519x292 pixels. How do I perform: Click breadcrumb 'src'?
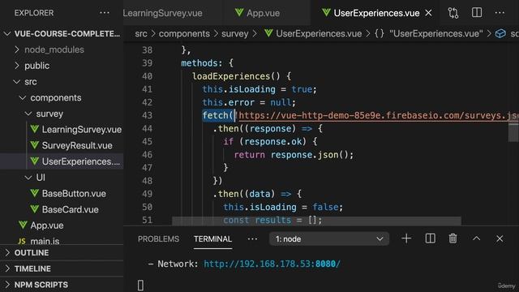pos(141,34)
